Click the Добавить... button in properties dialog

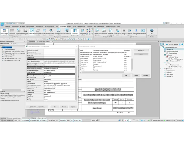[141, 50]
